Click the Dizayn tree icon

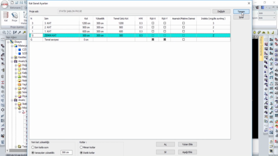point(12,42)
